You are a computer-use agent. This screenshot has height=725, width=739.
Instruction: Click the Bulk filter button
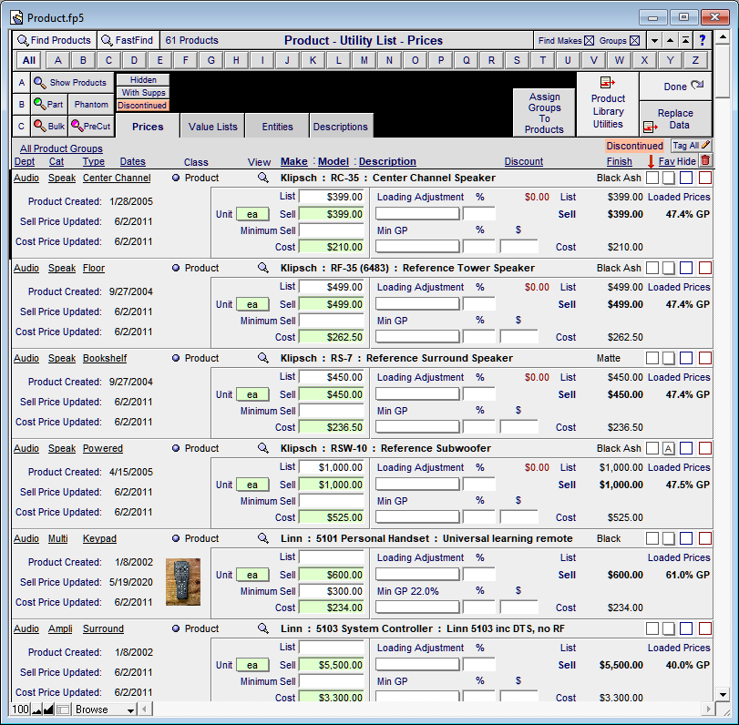click(49, 127)
